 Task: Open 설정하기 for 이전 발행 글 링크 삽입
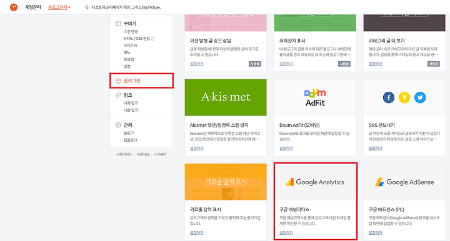pyautogui.click(x=197, y=64)
